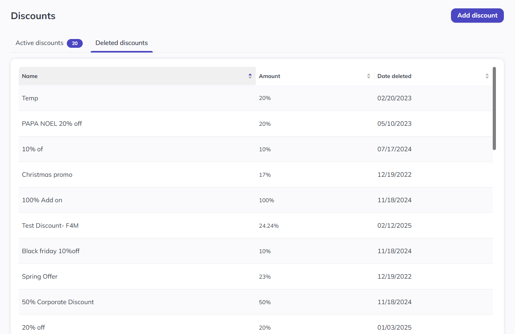Sort the table by the Name column header
Screen dimensions: 515x334
pyautogui.click(x=137, y=76)
